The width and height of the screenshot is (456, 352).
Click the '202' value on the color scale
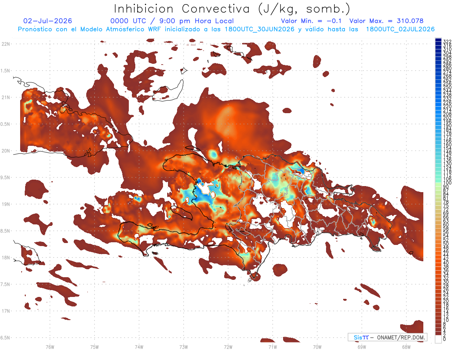[447, 118]
